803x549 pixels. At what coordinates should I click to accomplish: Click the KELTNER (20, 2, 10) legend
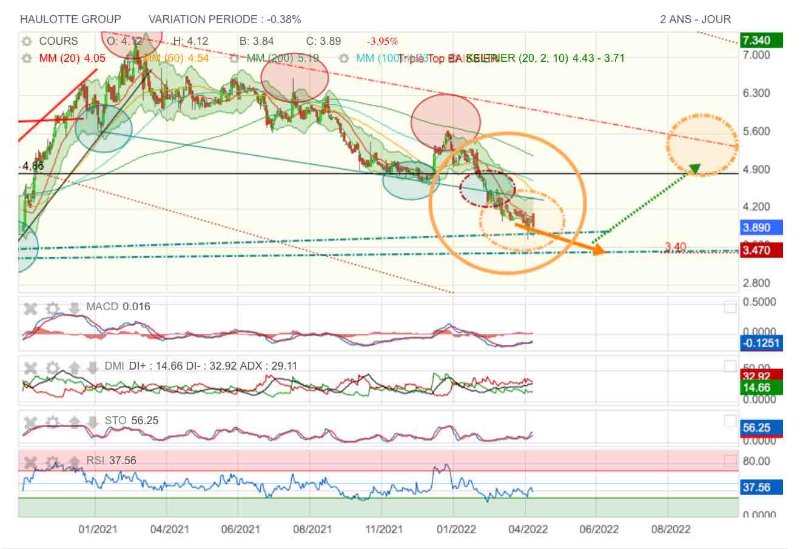(545, 58)
